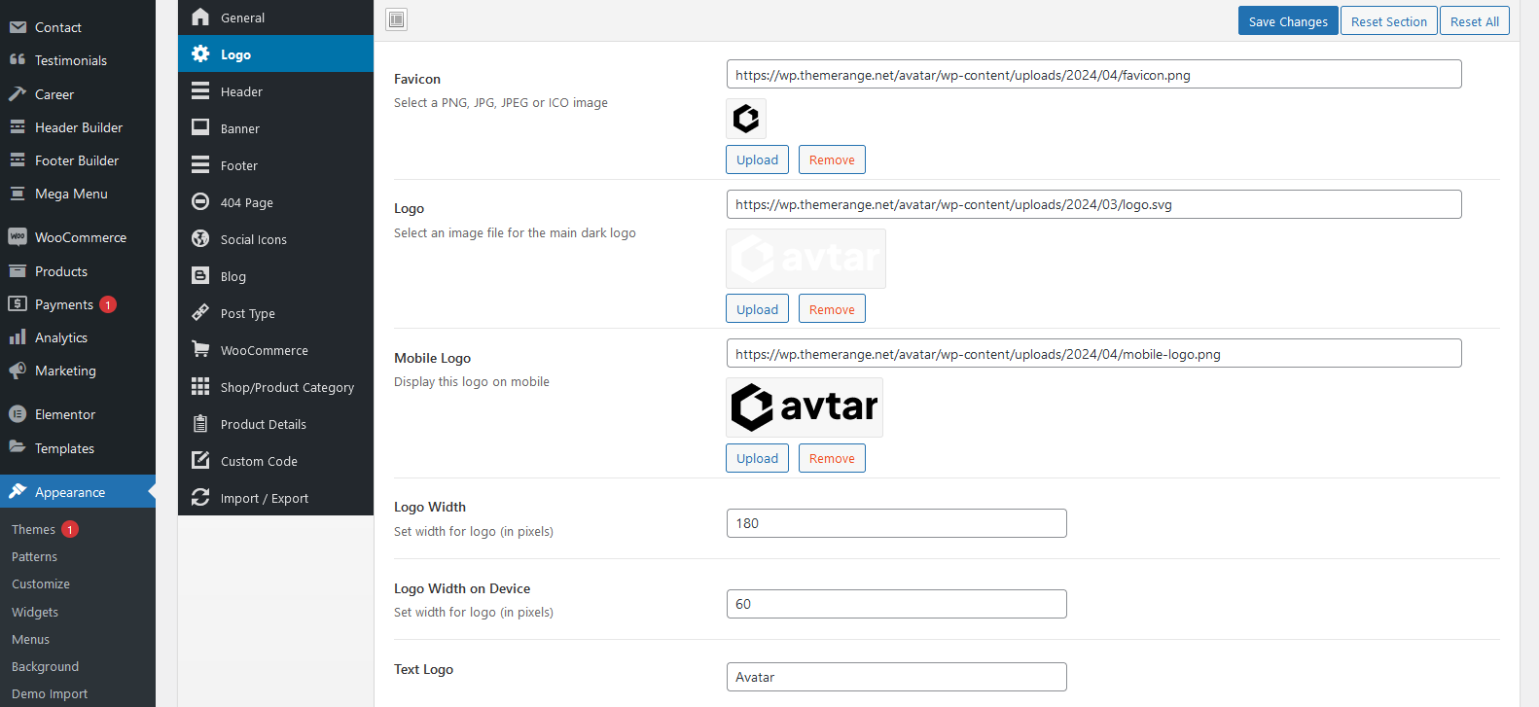The image size is (1539, 707).
Task: Open the Banner options tab
Action: [x=275, y=128]
